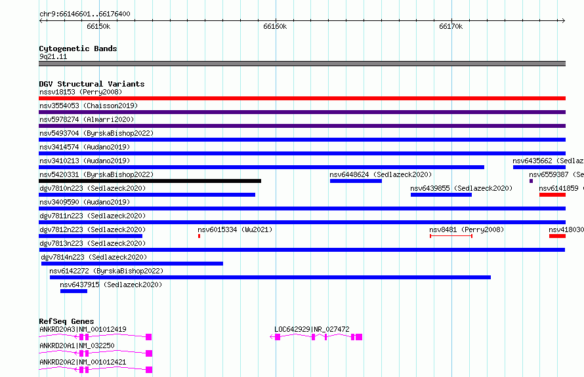Select the nsv6559387 variant label
This screenshot has width=584, height=377.
pos(556,174)
